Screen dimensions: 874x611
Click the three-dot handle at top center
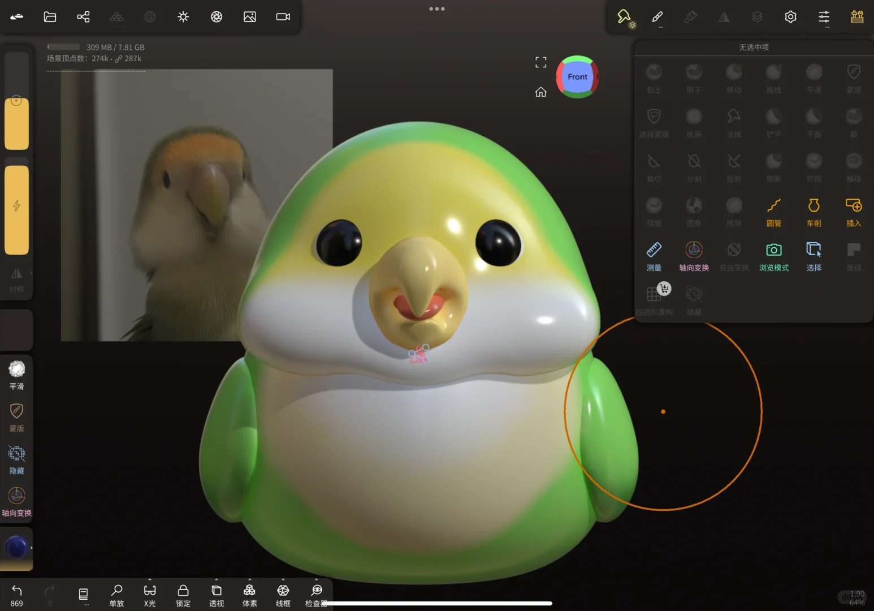[x=437, y=8]
